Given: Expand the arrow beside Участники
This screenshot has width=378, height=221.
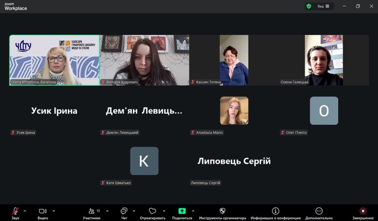Looking at the screenshot, I should coord(107,211).
